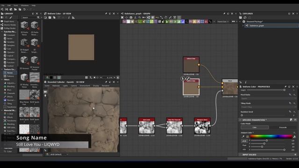Click the rainbow hue bar in properties
Viewport: 299px width, 168px height.
coord(271,136)
